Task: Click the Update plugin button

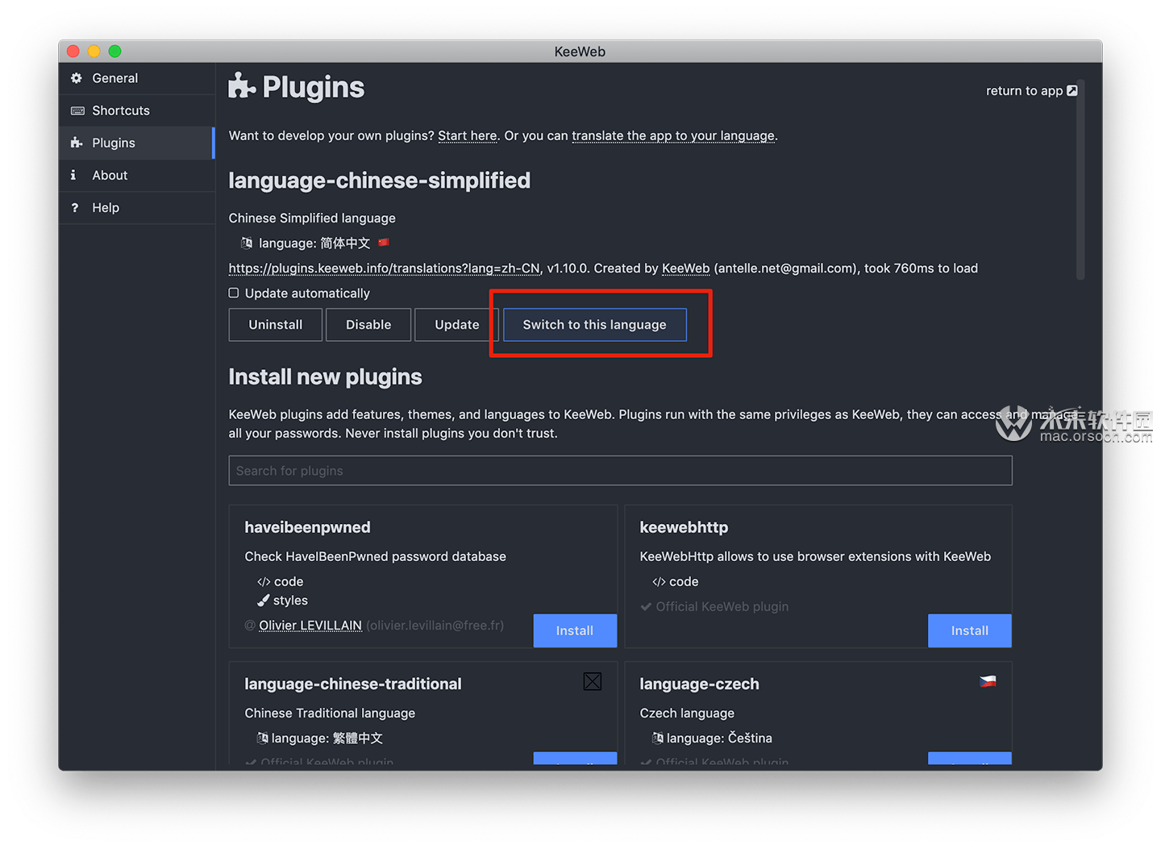Action: click(457, 325)
